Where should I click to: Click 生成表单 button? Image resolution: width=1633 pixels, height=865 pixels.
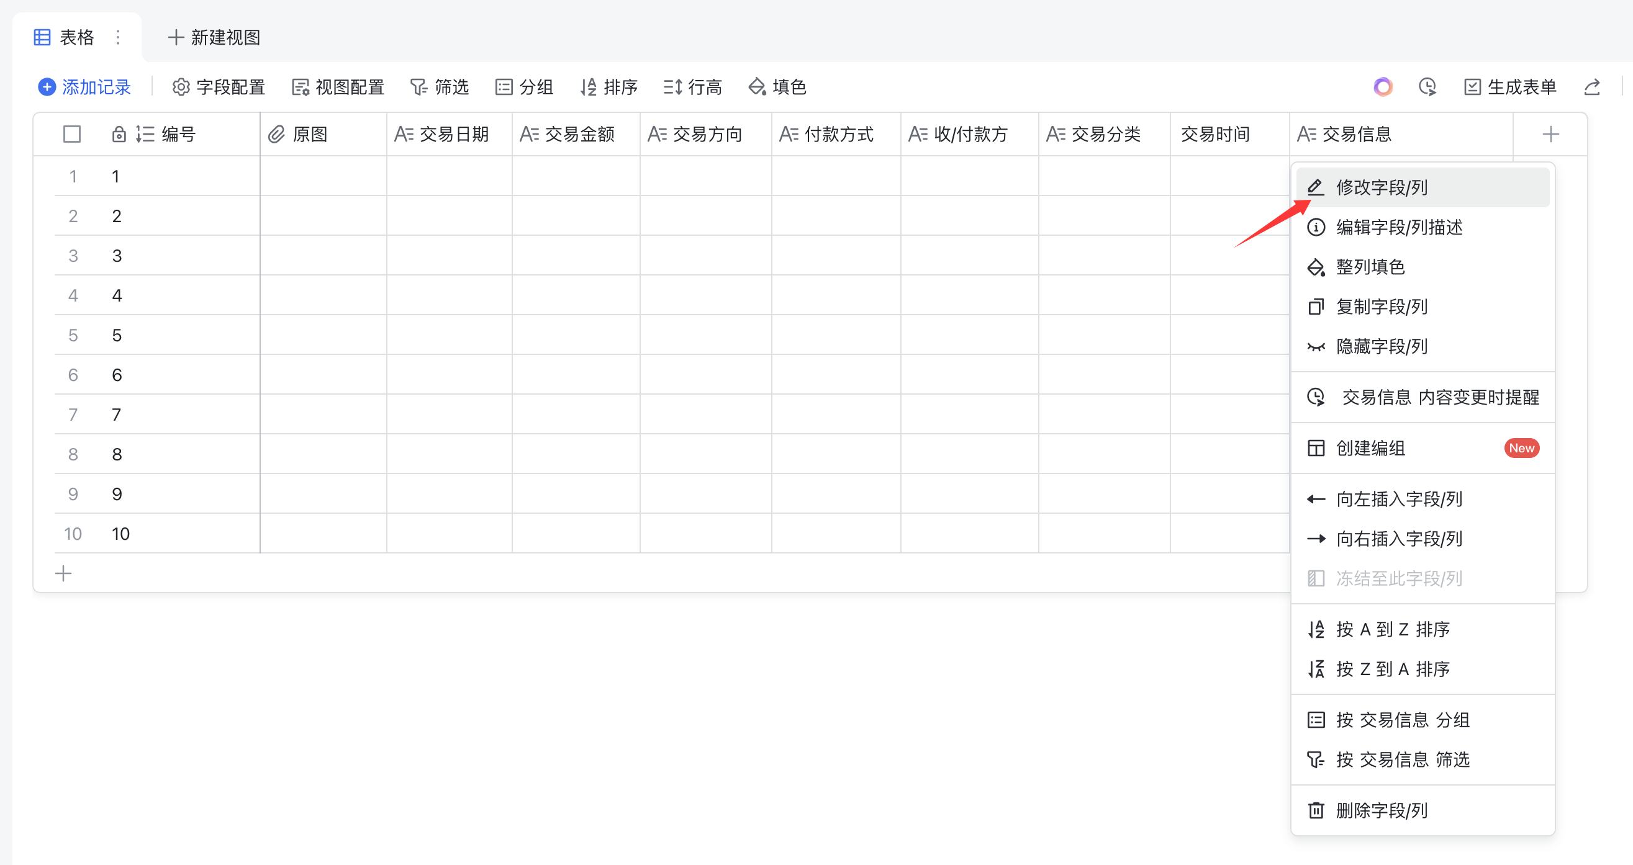coord(1509,87)
